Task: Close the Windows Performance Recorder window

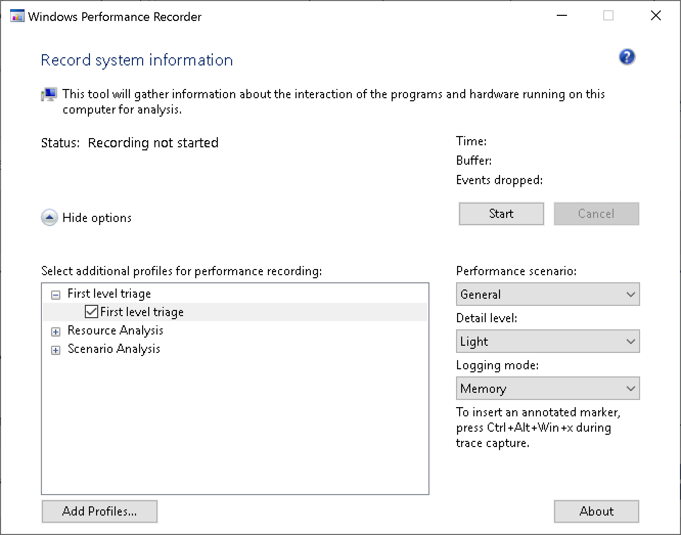Action: click(x=655, y=16)
